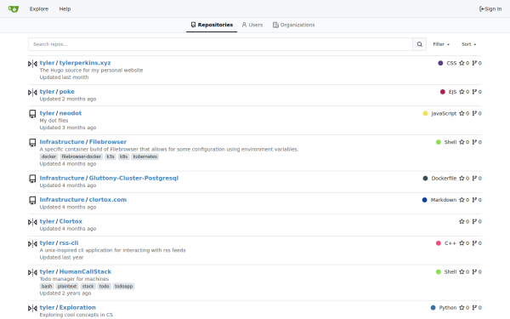
Task: Click repository icon beside Gluttony-Cluster-Postgresql
Action: pyautogui.click(x=32, y=179)
